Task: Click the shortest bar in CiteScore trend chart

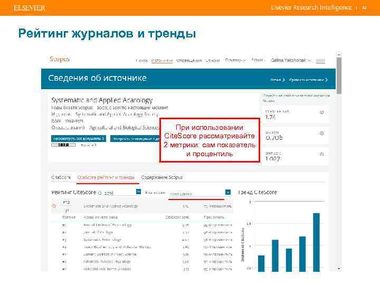Action: click(261, 263)
